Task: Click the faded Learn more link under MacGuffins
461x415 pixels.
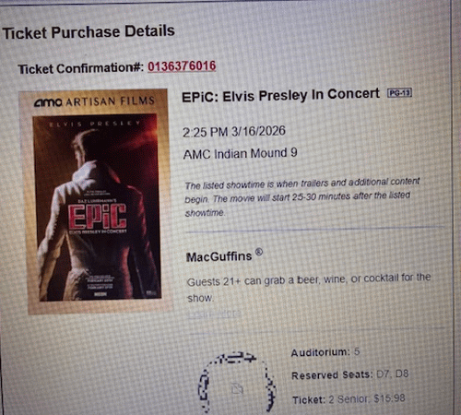Action: point(214,314)
